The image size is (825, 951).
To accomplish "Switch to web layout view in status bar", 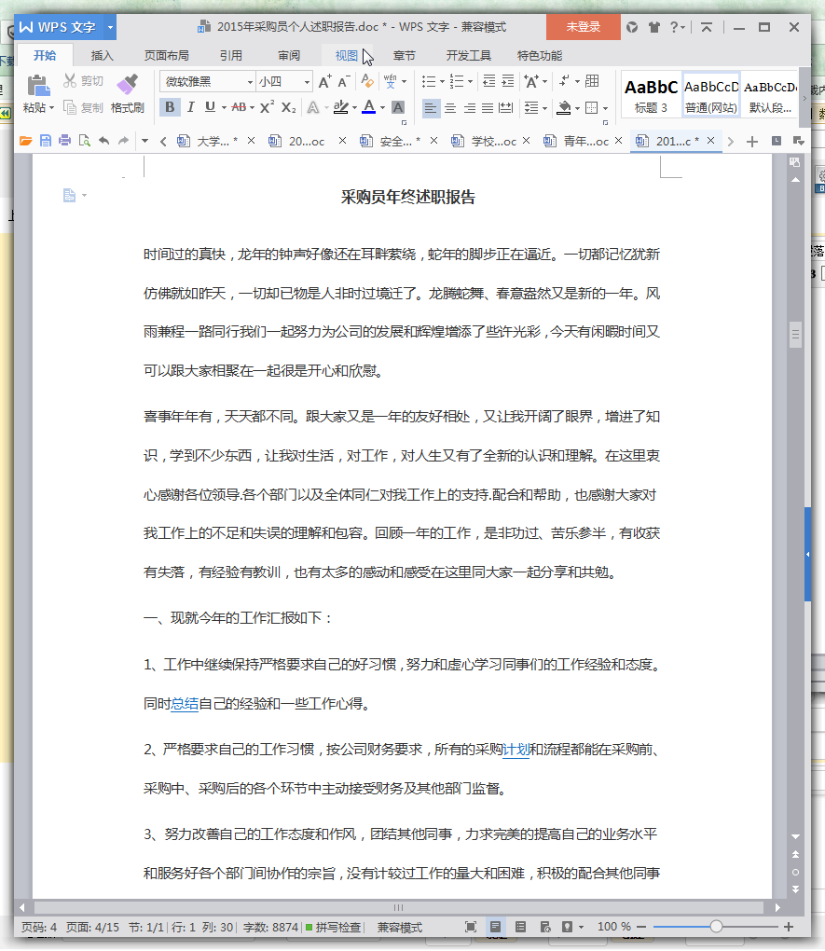I will tap(545, 927).
